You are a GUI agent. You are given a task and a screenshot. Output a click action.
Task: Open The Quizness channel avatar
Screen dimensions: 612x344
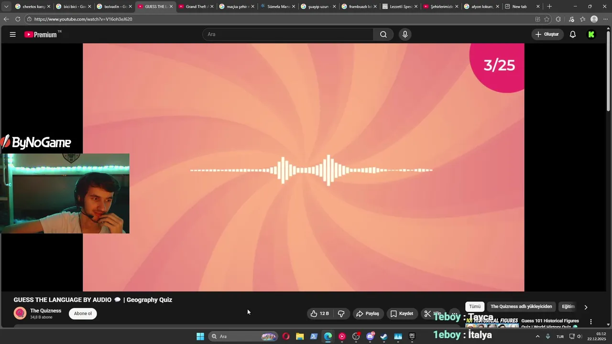click(20, 313)
